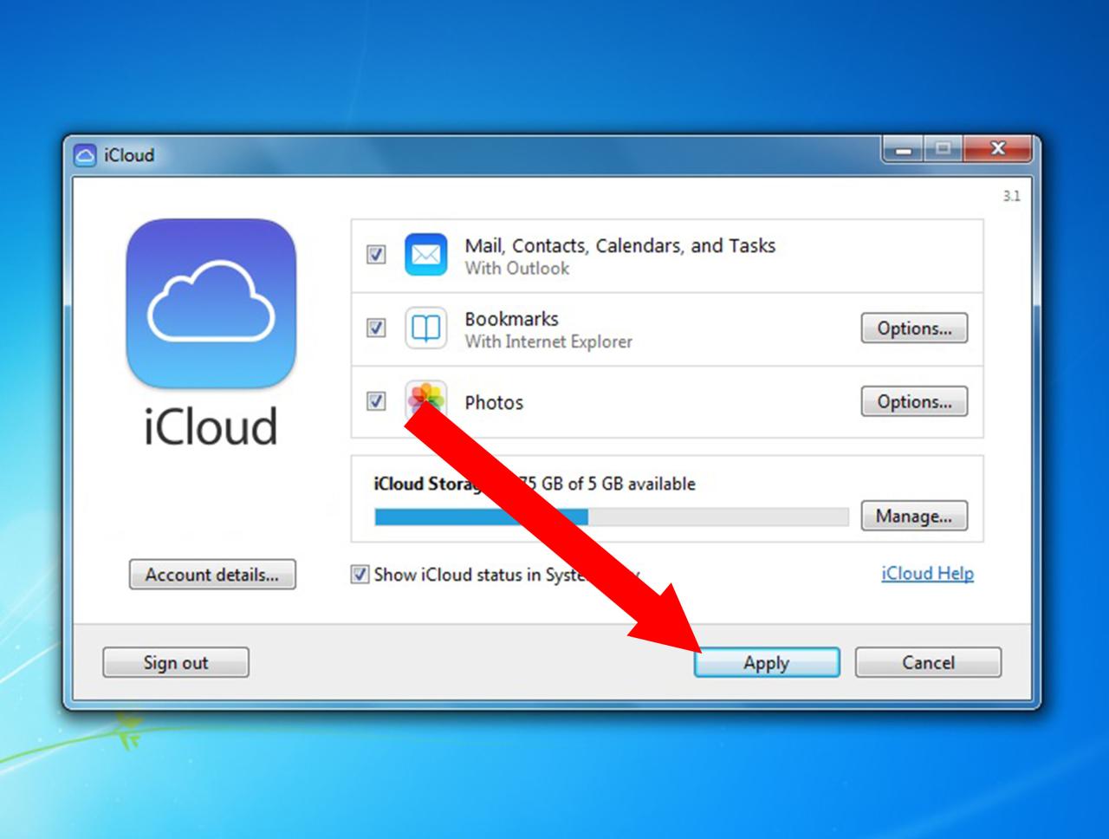Click the large 'iCloud' wordmark text
This screenshot has height=839, width=1109.
point(211,426)
